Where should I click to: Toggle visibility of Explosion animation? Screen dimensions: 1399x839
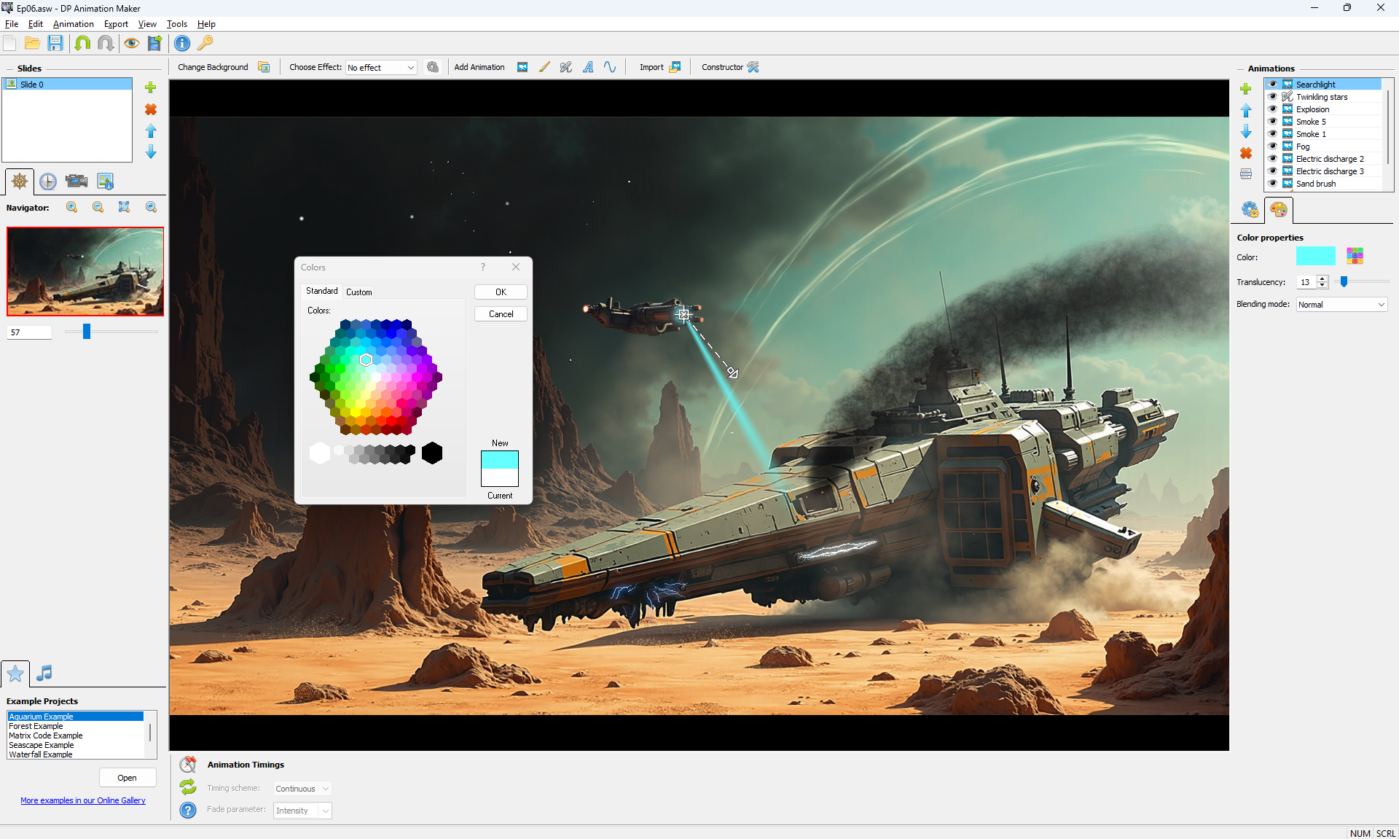tap(1273, 109)
